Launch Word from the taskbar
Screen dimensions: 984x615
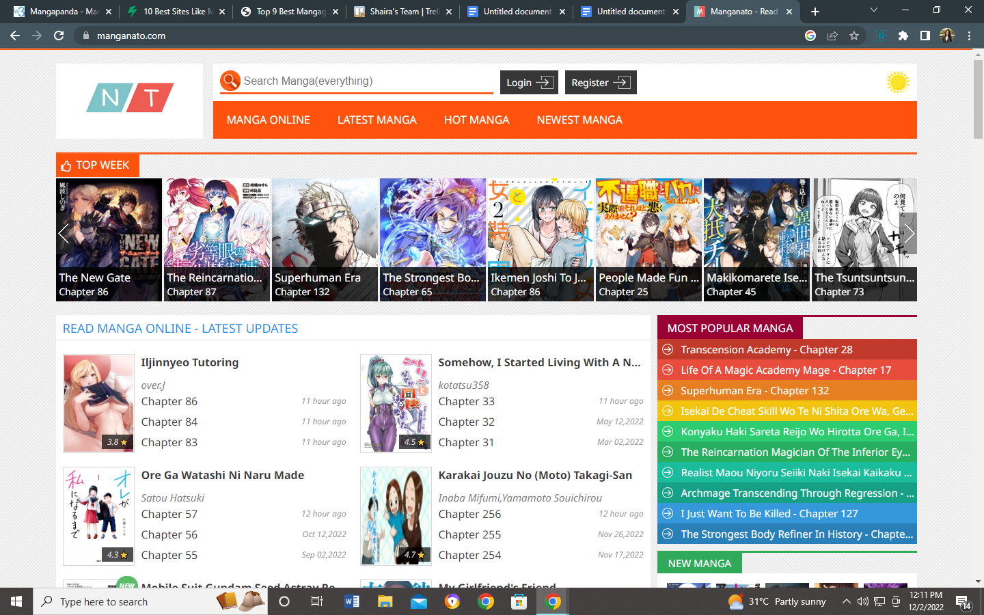pyautogui.click(x=352, y=601)
